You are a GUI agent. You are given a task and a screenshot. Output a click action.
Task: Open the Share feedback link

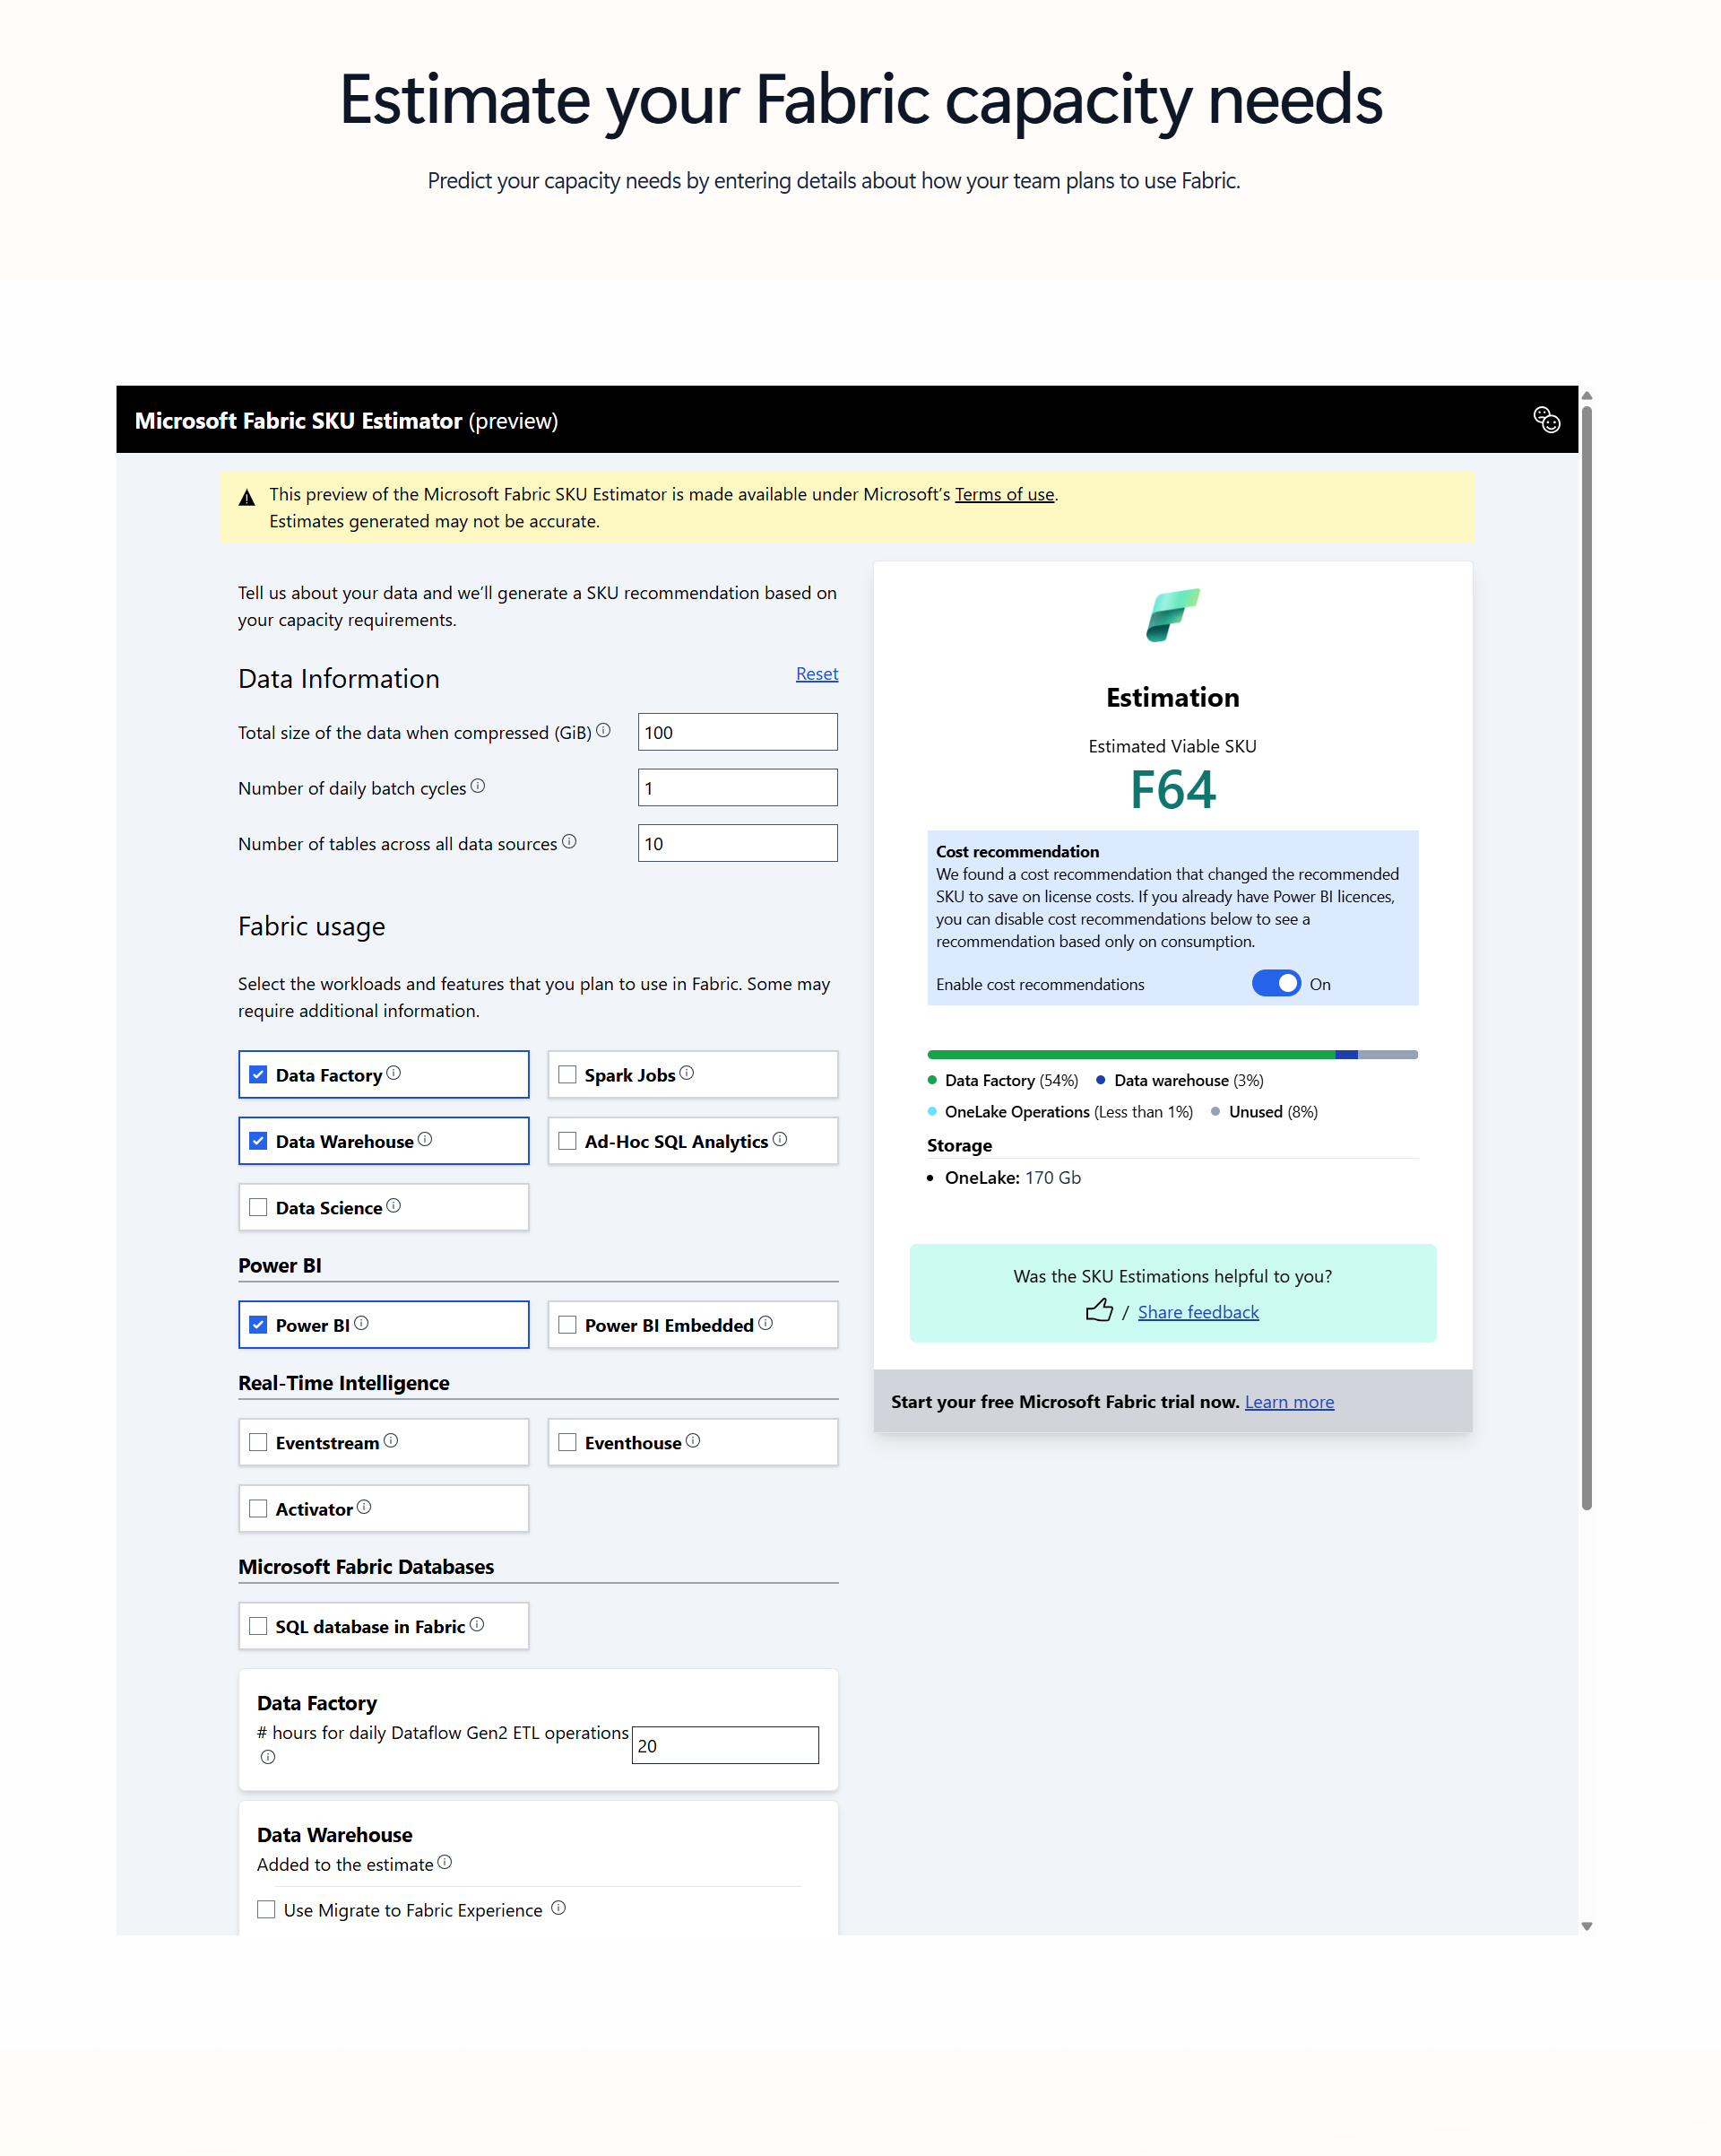(x=1198, y=1312)
